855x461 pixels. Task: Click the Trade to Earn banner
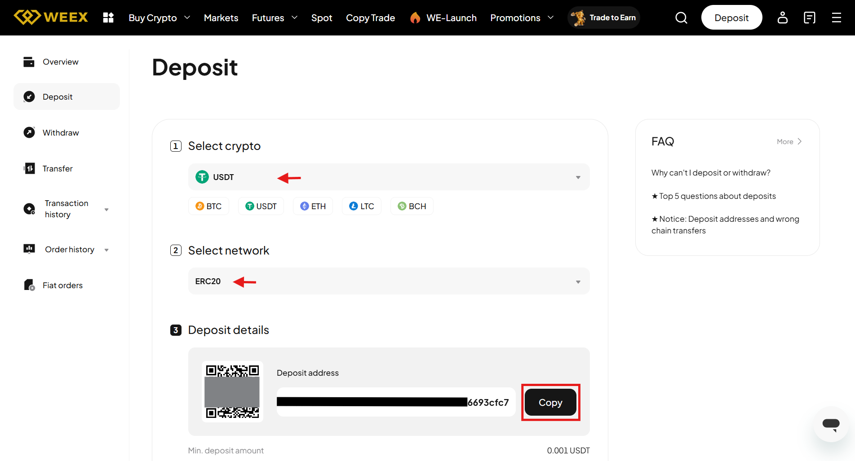click(x=603, y=18)
